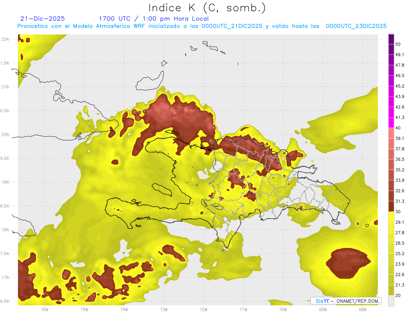
Task: Click the '70W' longitude label
Action: tap(283, 310)
